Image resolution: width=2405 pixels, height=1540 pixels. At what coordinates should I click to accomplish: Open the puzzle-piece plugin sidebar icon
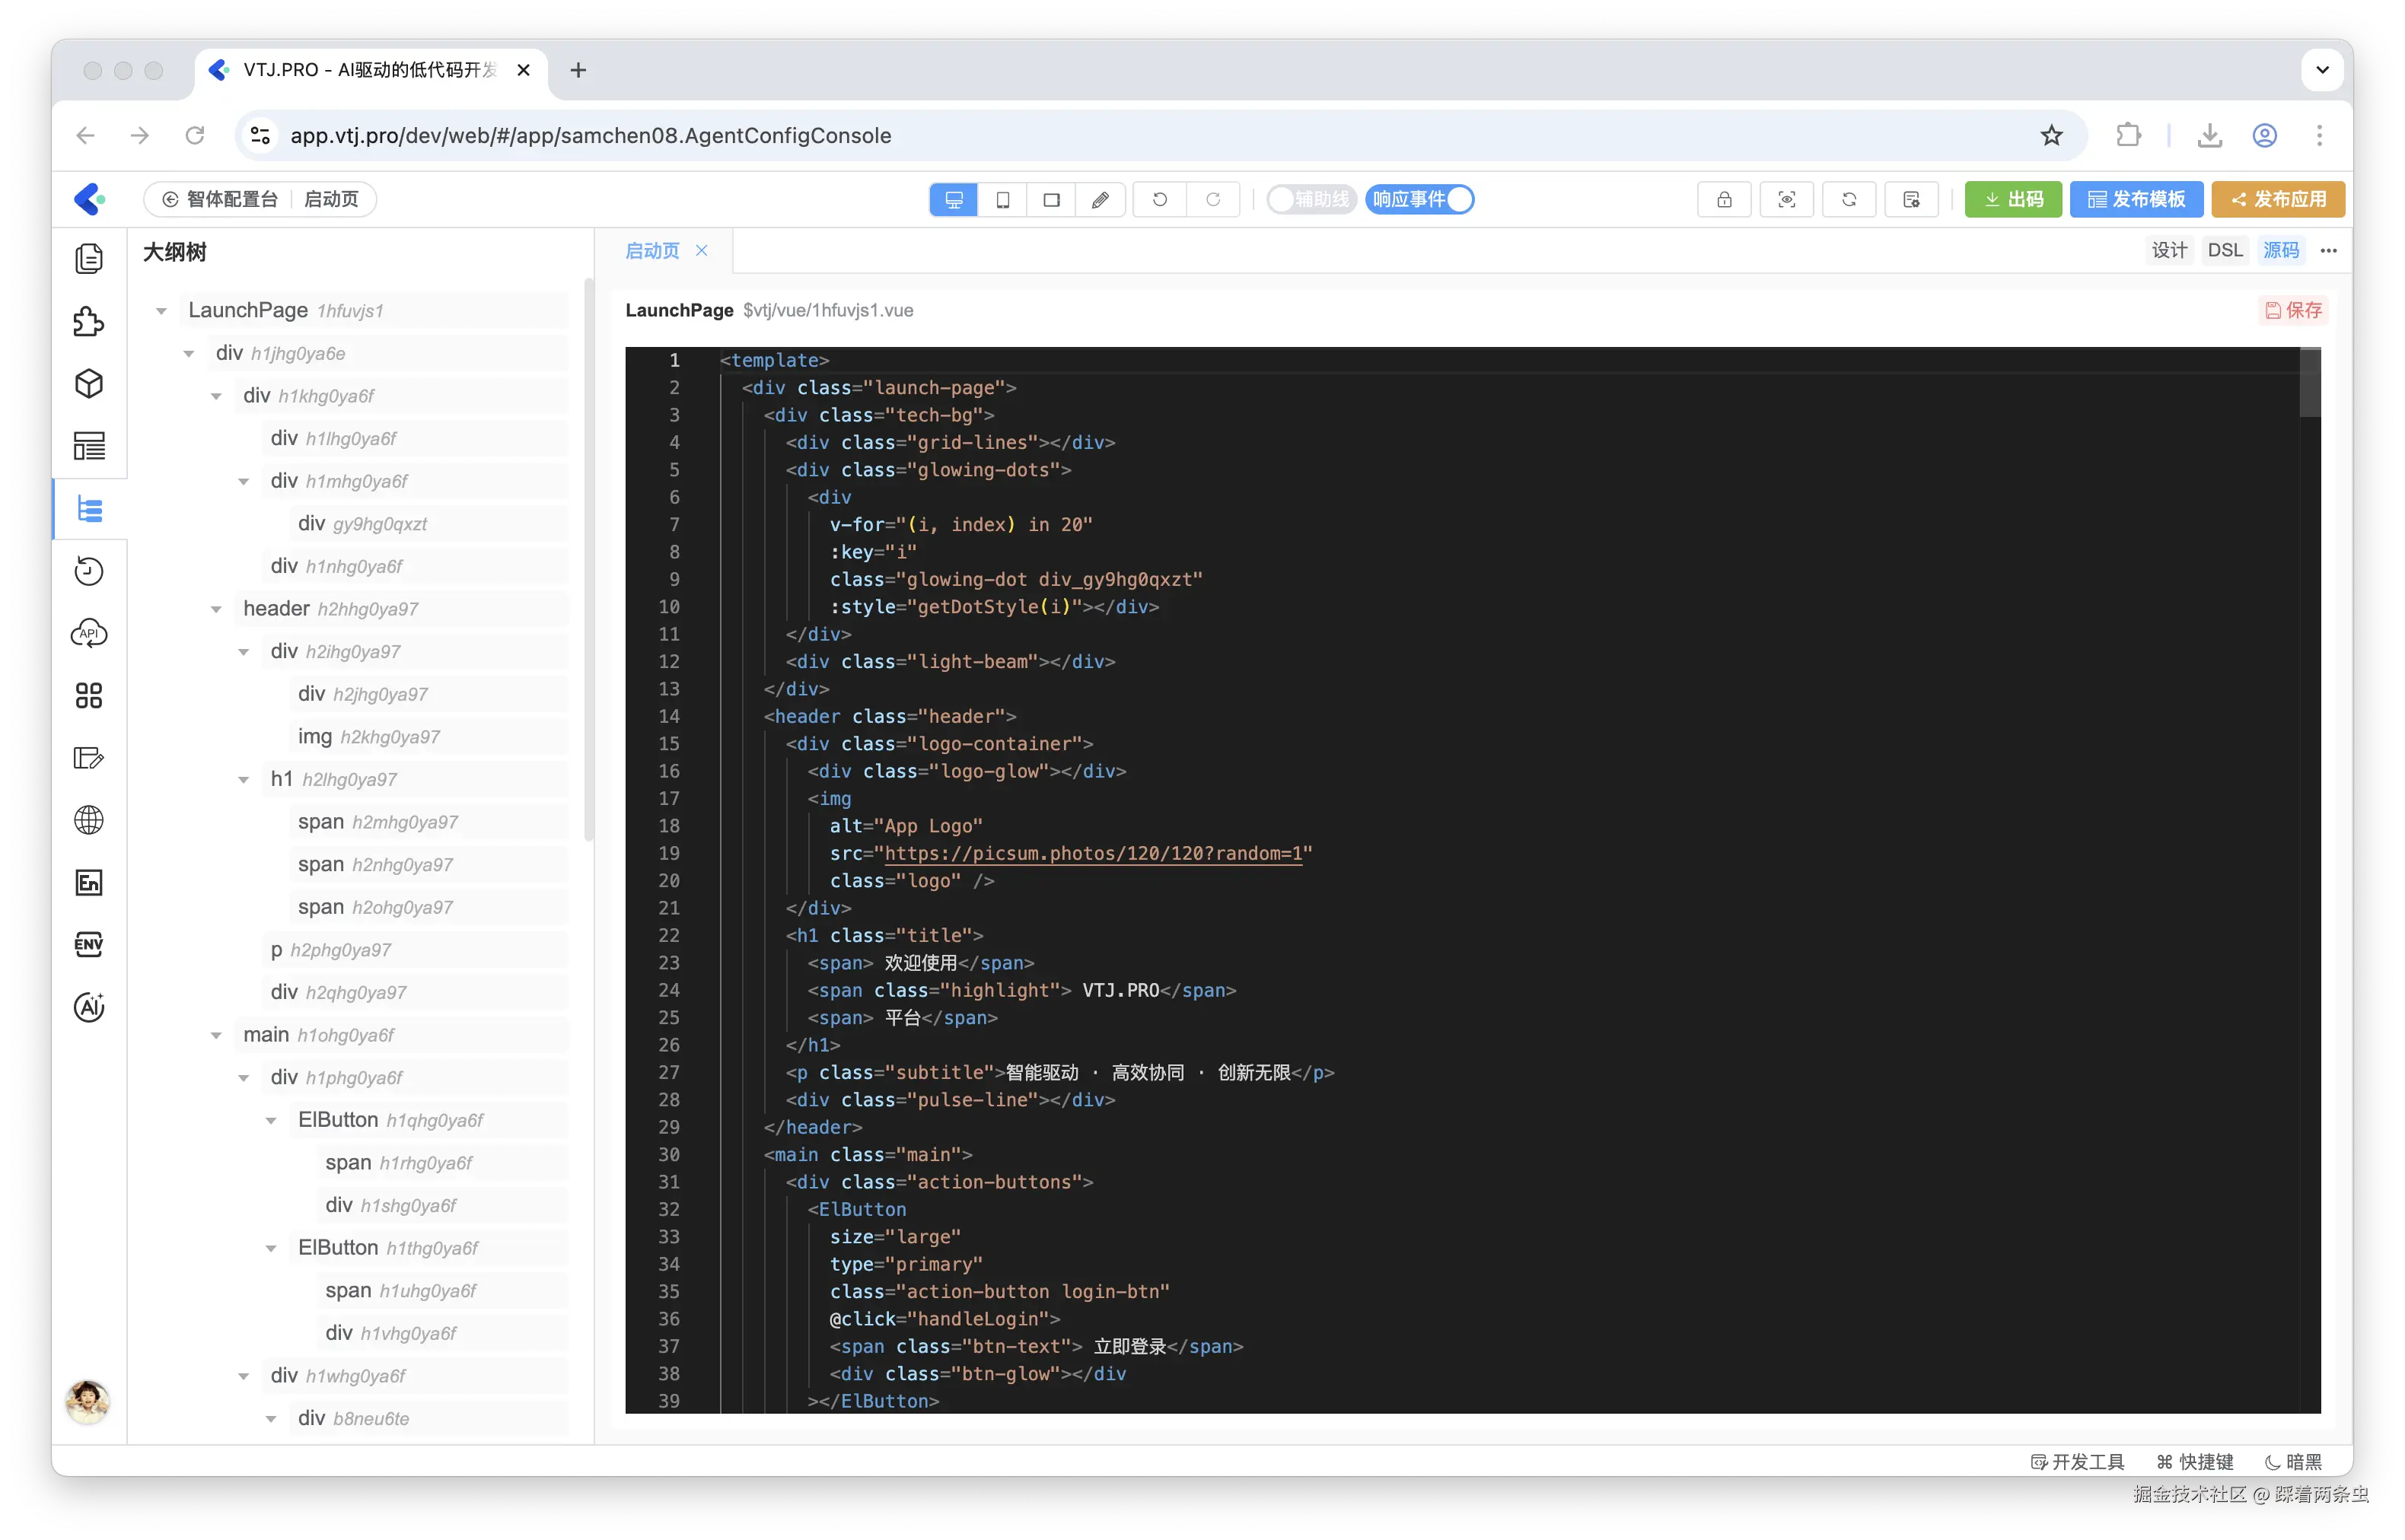click(89, 321)
